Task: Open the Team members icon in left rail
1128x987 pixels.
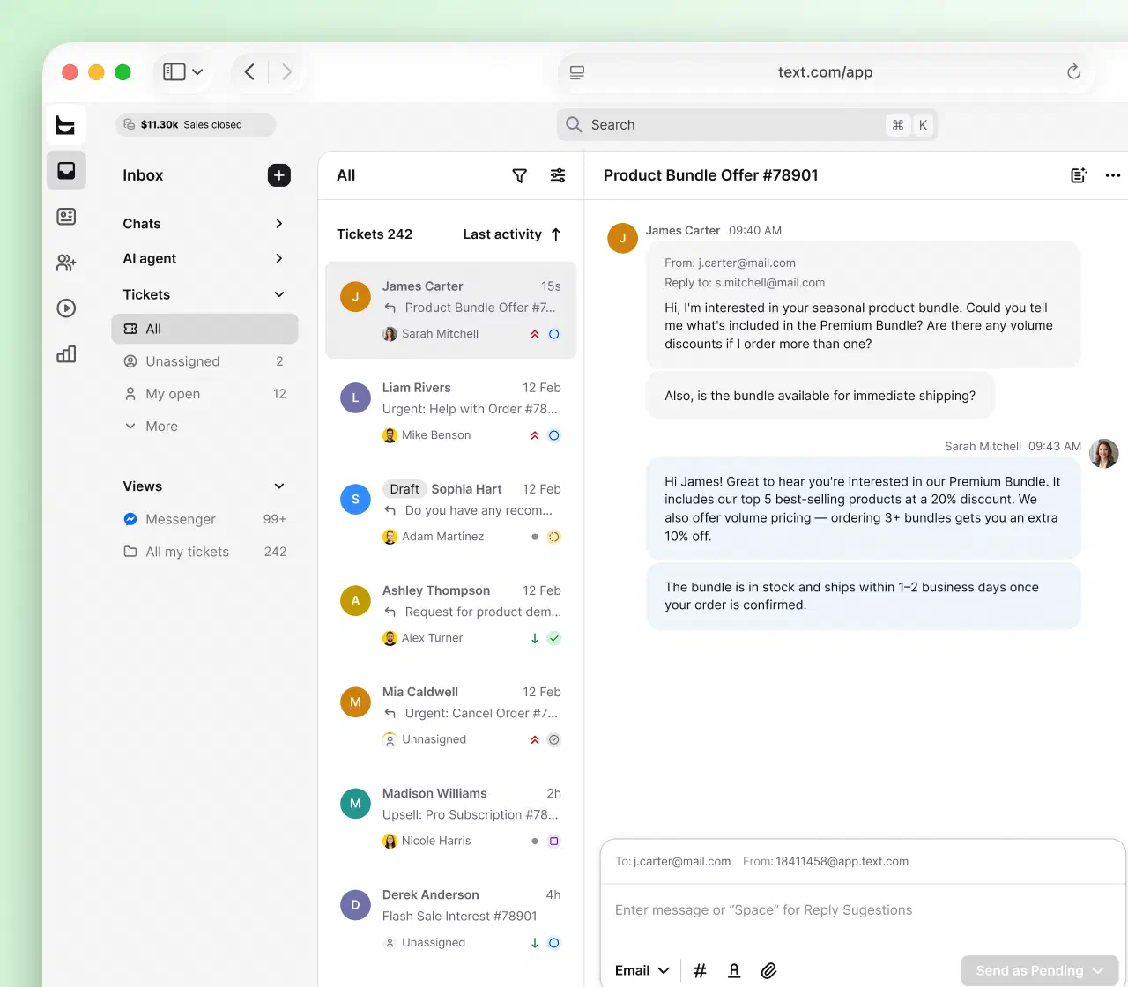Action: tap(66, 263)
